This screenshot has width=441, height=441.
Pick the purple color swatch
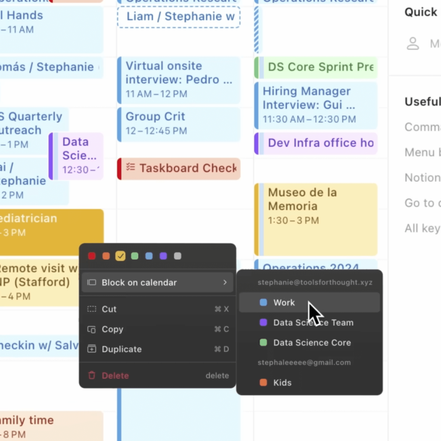pyautogui.click(x=163, y=256)
